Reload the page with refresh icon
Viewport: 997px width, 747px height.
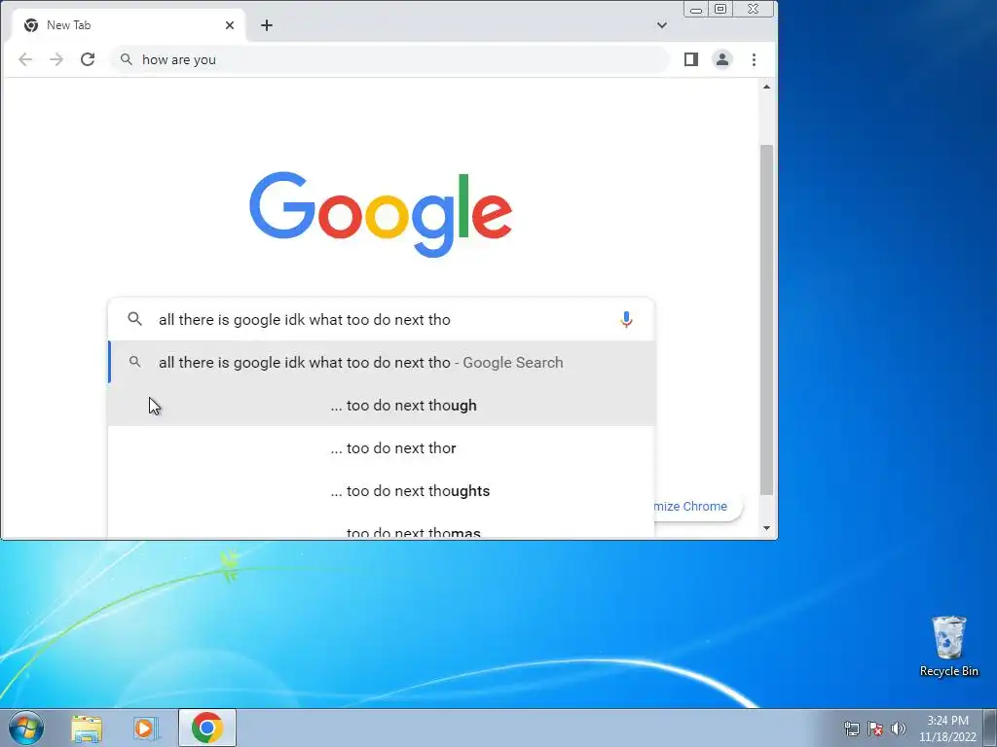(x=88, y=59)
